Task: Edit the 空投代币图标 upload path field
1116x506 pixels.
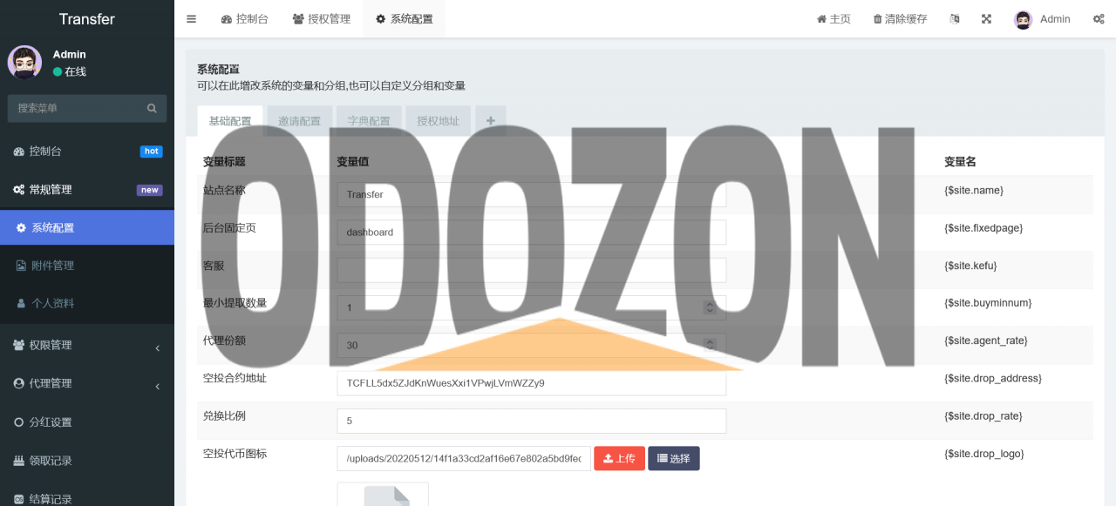Action: [464, 458]
